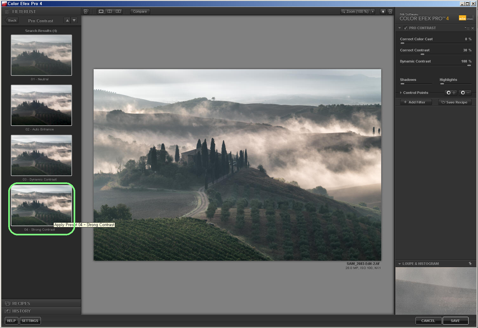The height and width of the screenshot is (328, 478).
Task: Add a positive control point
Action: point(451,93)
